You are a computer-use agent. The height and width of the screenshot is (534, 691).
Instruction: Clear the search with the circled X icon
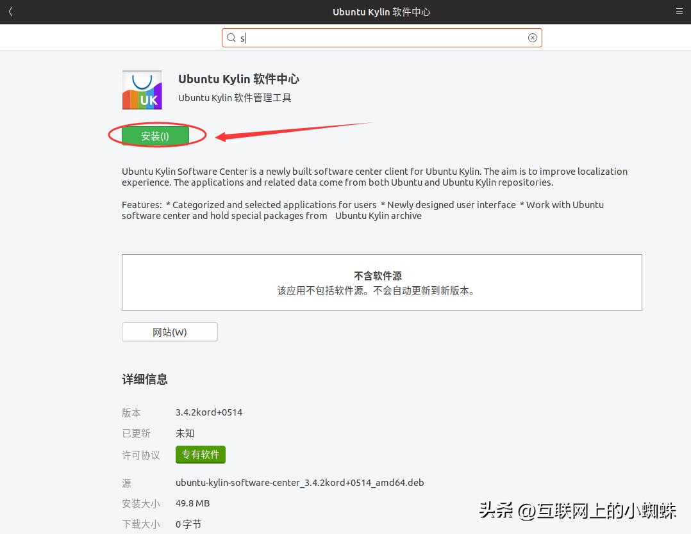coord(533,38)
